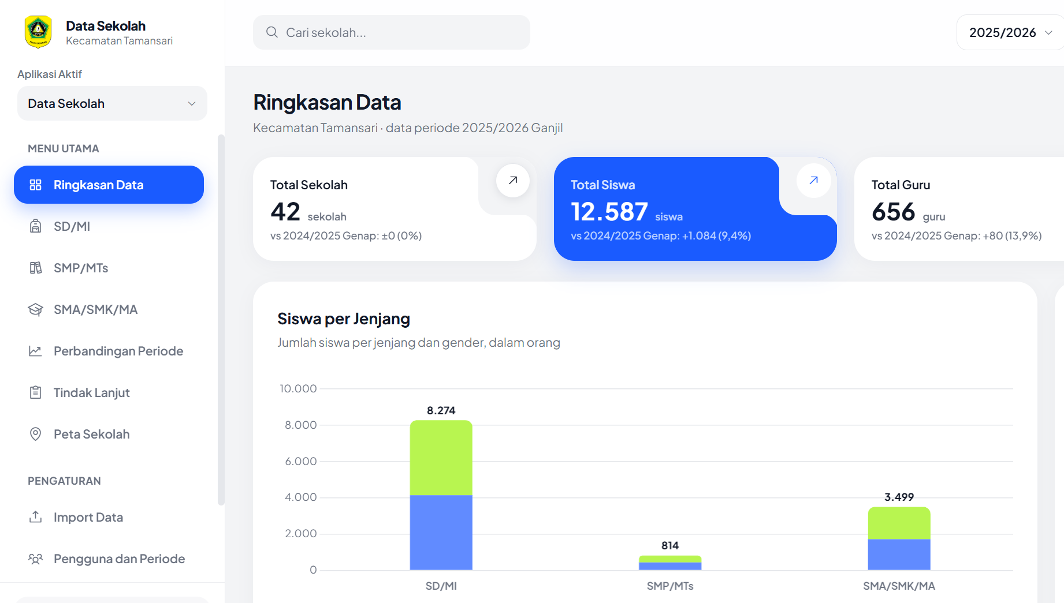The height and width of the screenshot is (603, 1064).
Task: Click the Data Sekolah crest logo
Action: (x=38, y=32)
